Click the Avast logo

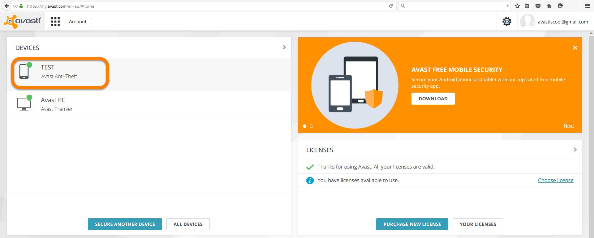click(x=22, y=21)
